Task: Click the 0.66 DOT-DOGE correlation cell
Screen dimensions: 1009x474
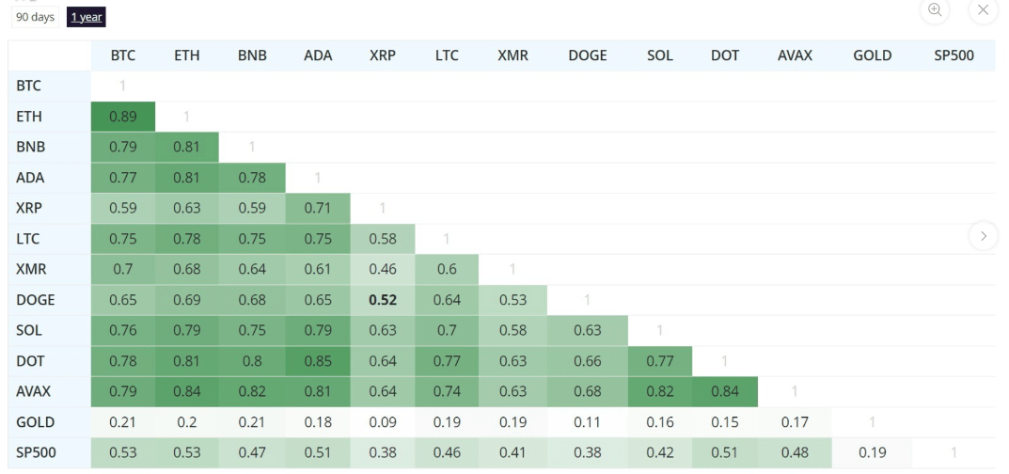Action: point(588,361)
